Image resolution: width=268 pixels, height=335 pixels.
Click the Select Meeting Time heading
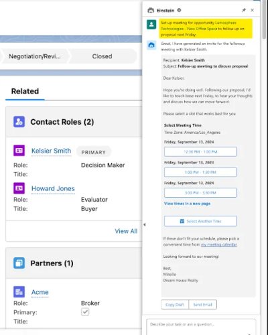183,125
